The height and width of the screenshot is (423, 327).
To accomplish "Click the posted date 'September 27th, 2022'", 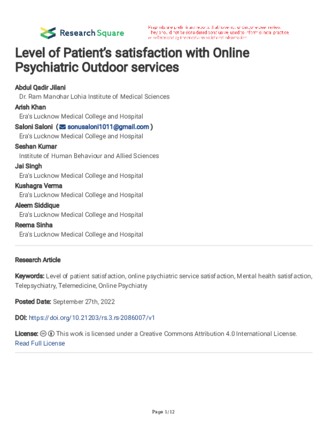I will point(84,301).
